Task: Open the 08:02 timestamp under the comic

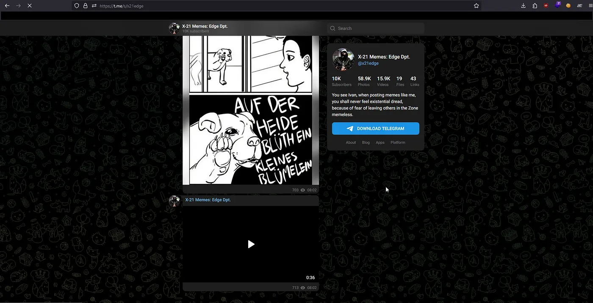Action: point(312,190)
